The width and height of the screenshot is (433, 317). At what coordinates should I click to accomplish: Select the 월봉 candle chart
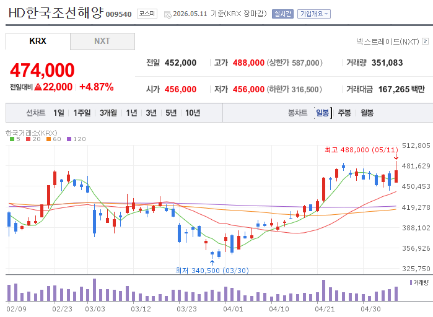367,113
